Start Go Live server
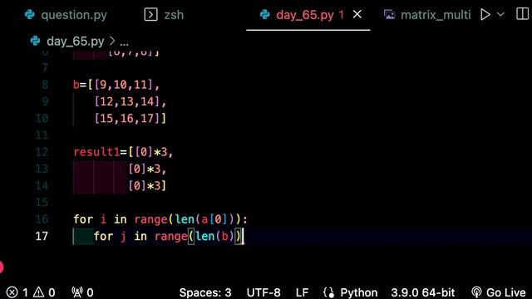Viewport: 532px width, 299px height. 499,292
